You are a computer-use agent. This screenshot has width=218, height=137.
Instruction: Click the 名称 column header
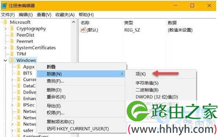85,23
